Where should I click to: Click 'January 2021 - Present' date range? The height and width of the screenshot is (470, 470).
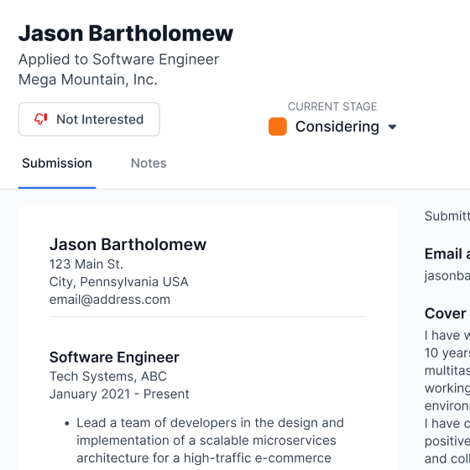pyautogui.click(x=119, y=394)
